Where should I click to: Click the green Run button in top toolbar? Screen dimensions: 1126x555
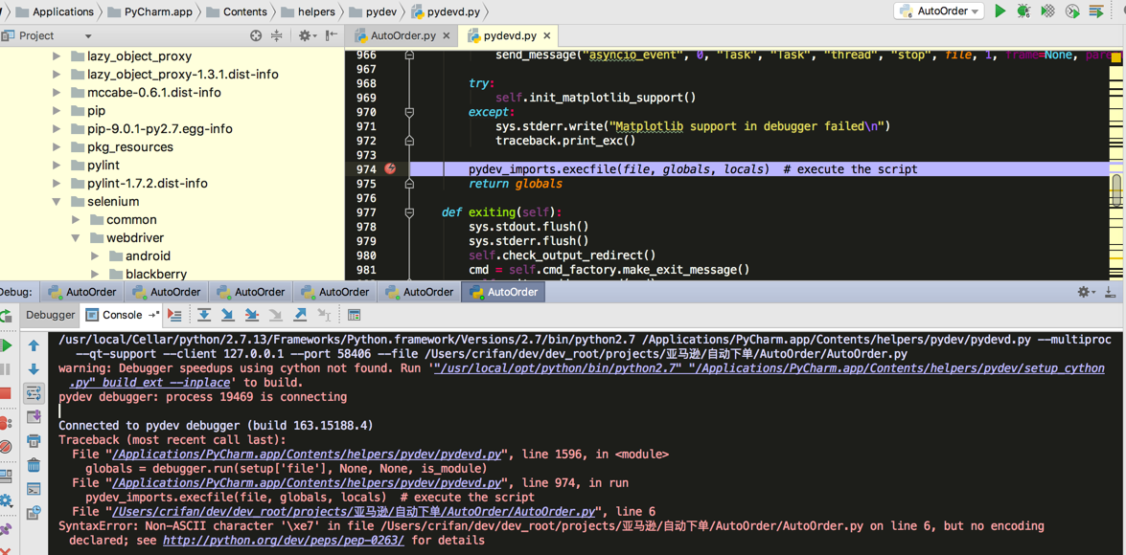coord(1000,11)
